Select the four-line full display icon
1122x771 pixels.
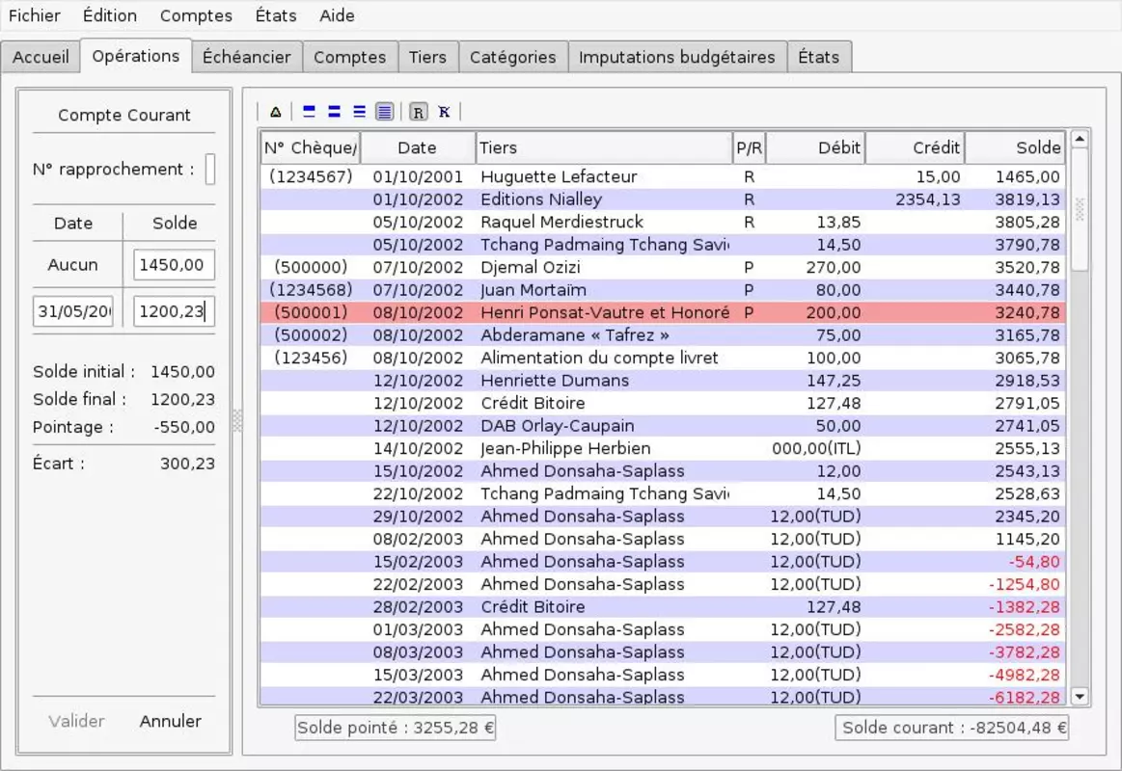click(x=384, y=112)
